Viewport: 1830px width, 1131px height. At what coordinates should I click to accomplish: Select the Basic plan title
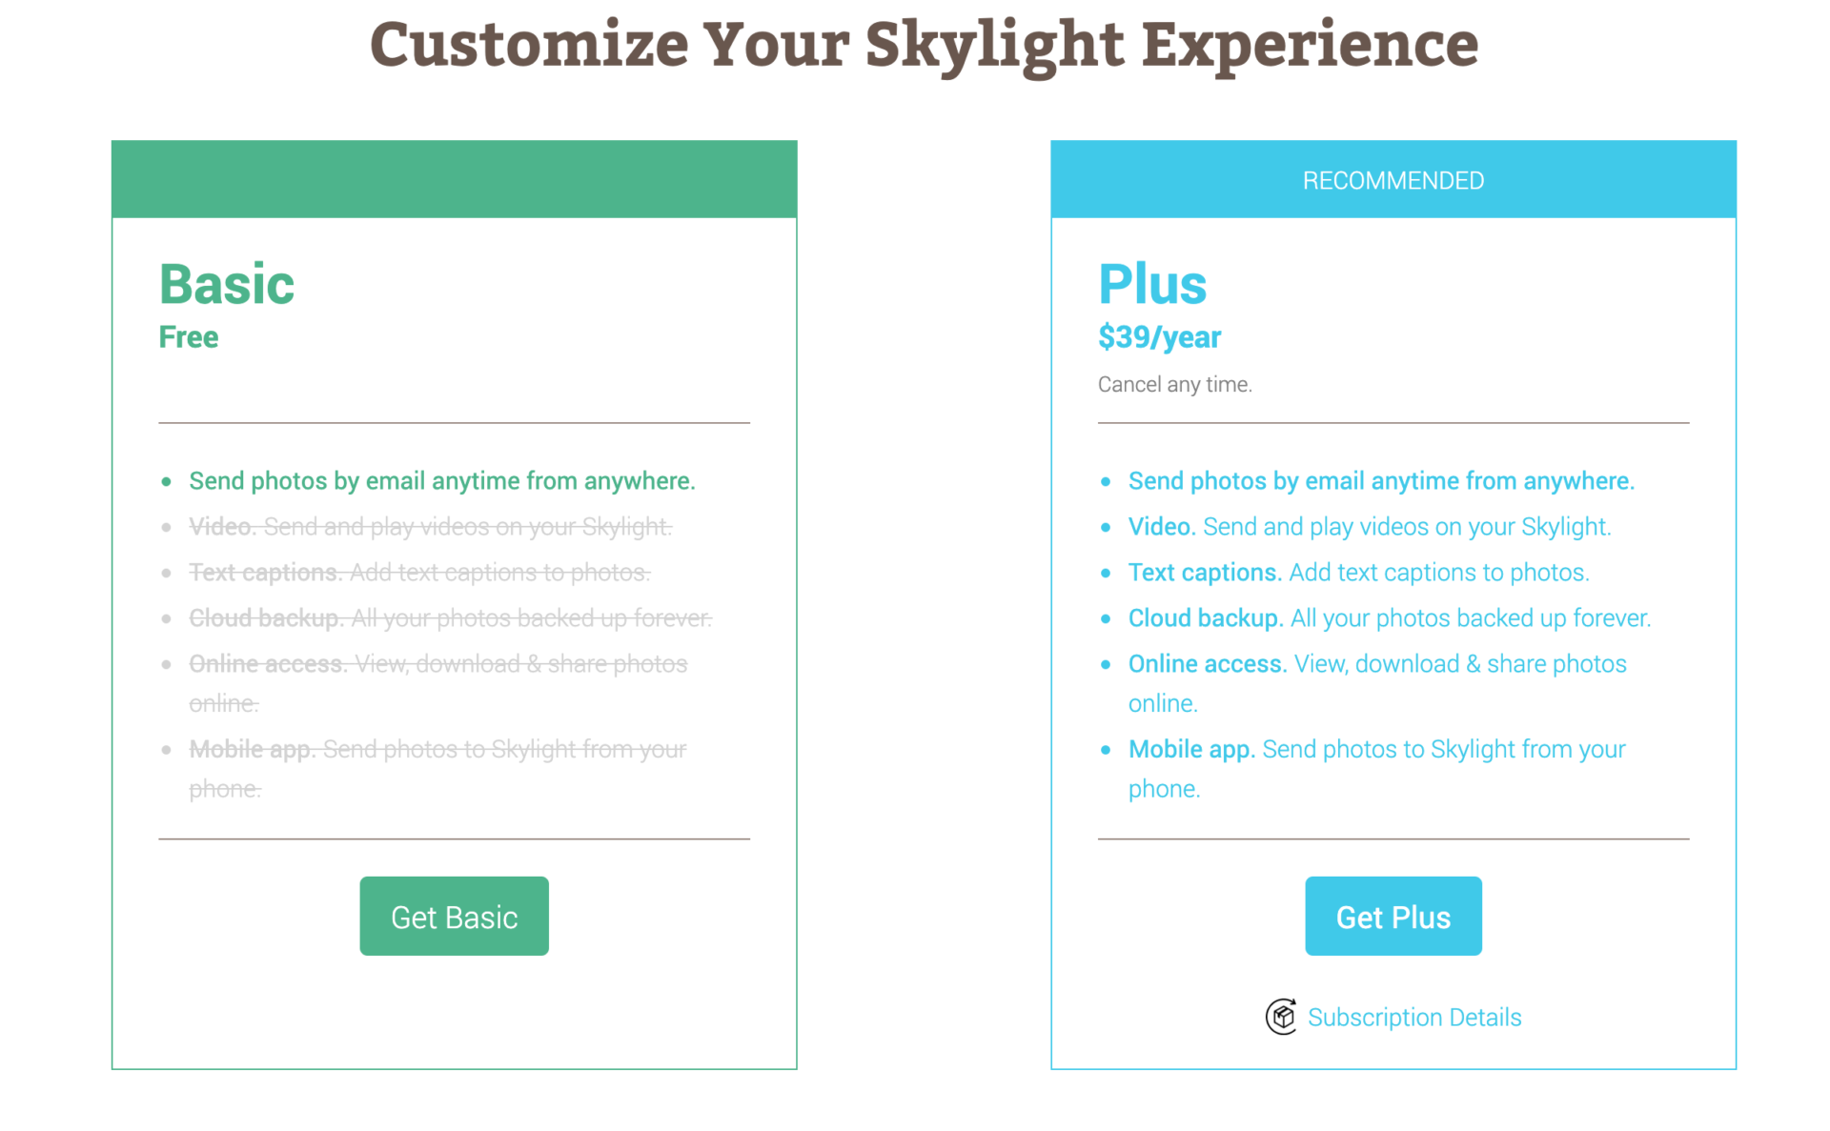[226, 282]
